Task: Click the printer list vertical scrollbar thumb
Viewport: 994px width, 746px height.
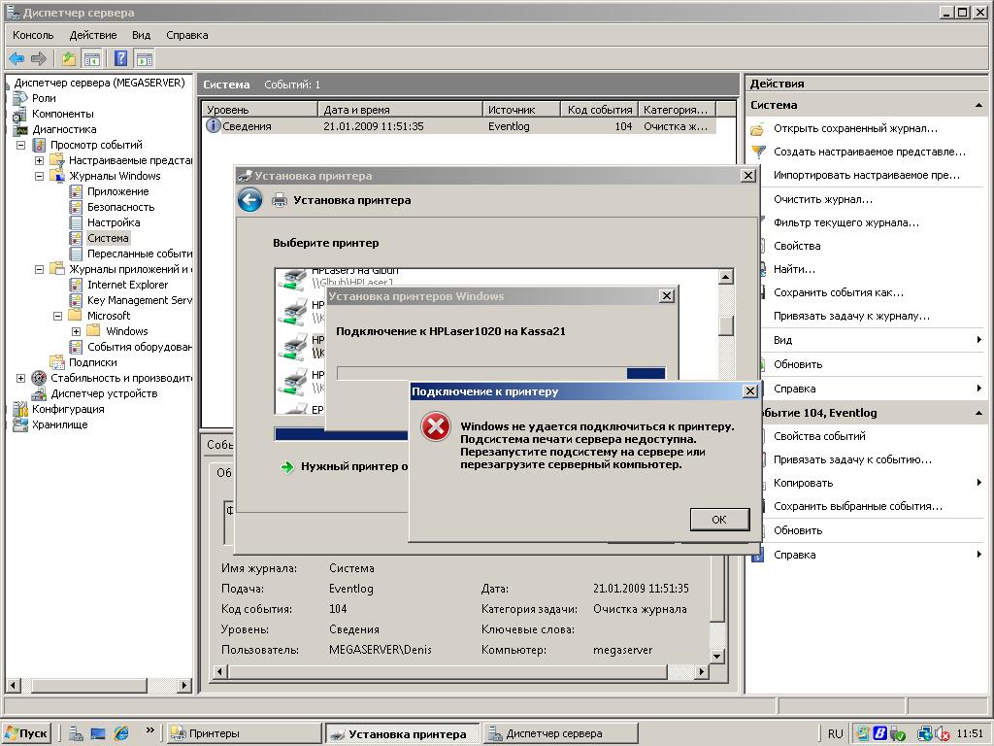Action: [726, 325]
